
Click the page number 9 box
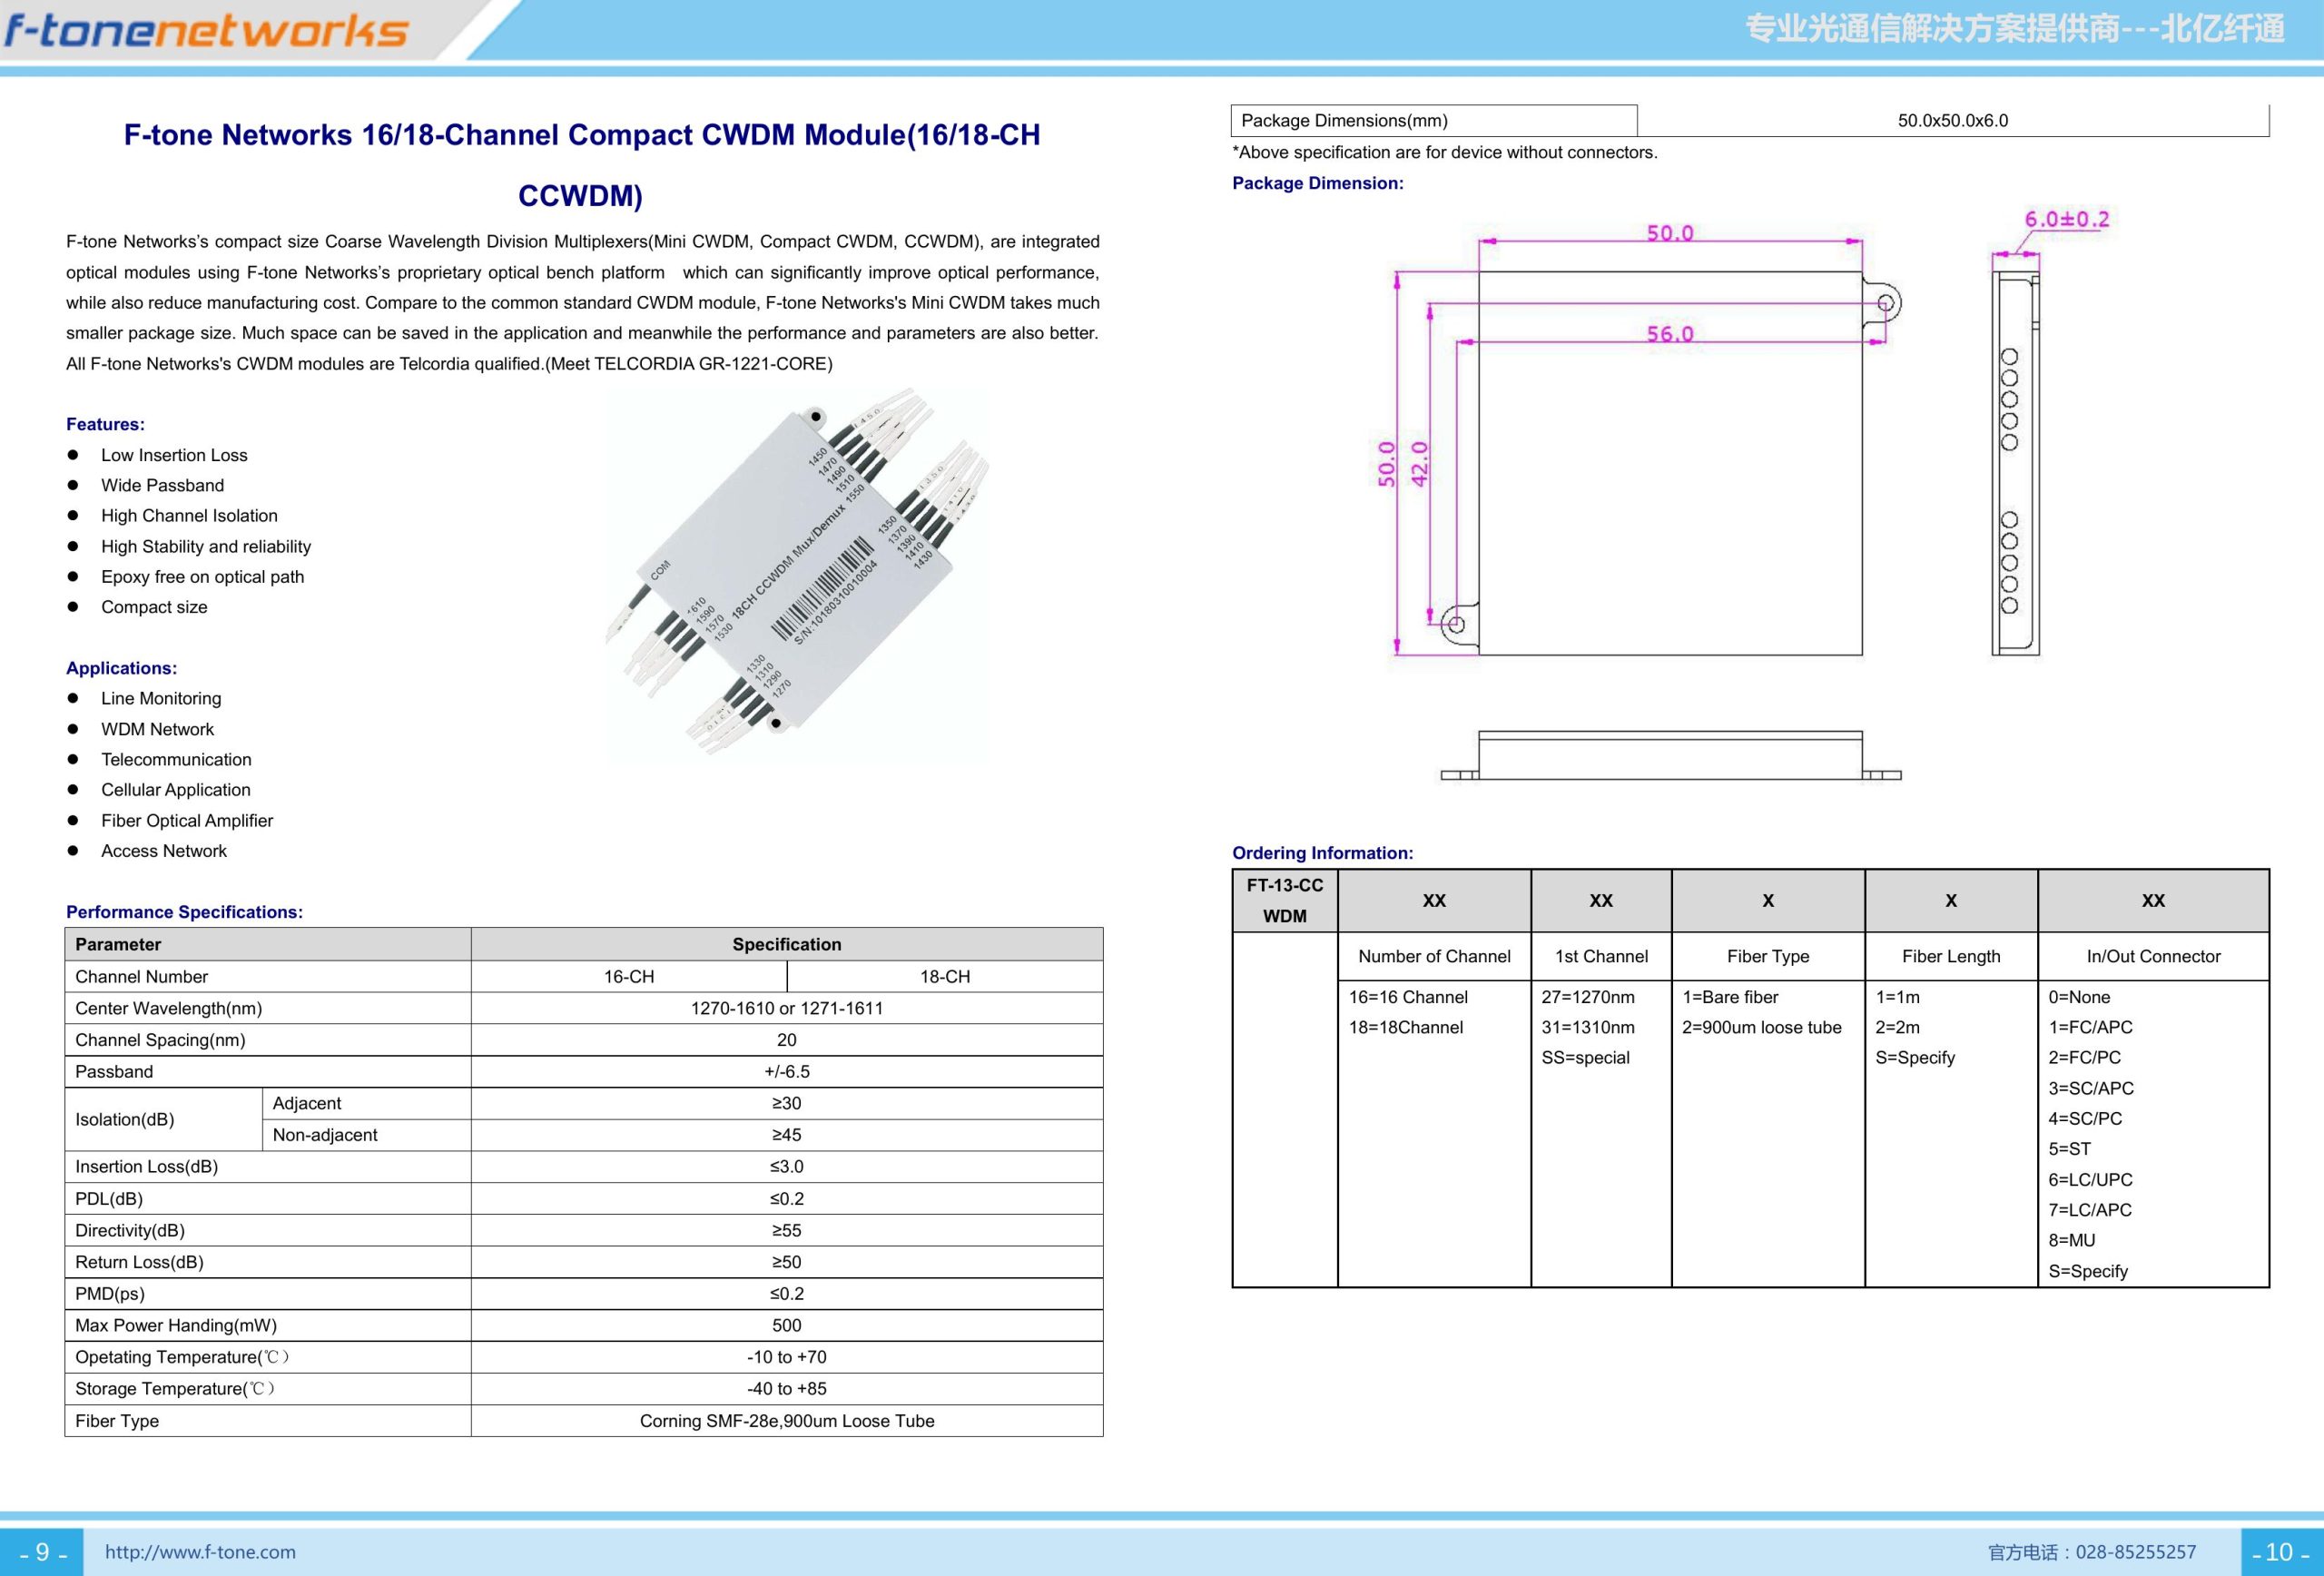coord(42,1552)
